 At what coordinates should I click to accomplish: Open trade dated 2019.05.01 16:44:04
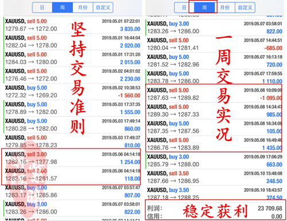point(72,42)
